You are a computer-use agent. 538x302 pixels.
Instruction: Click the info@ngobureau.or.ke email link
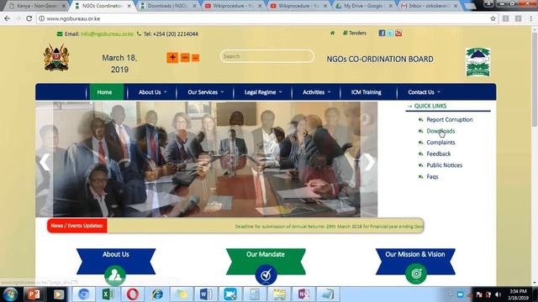tap(107, 34)
